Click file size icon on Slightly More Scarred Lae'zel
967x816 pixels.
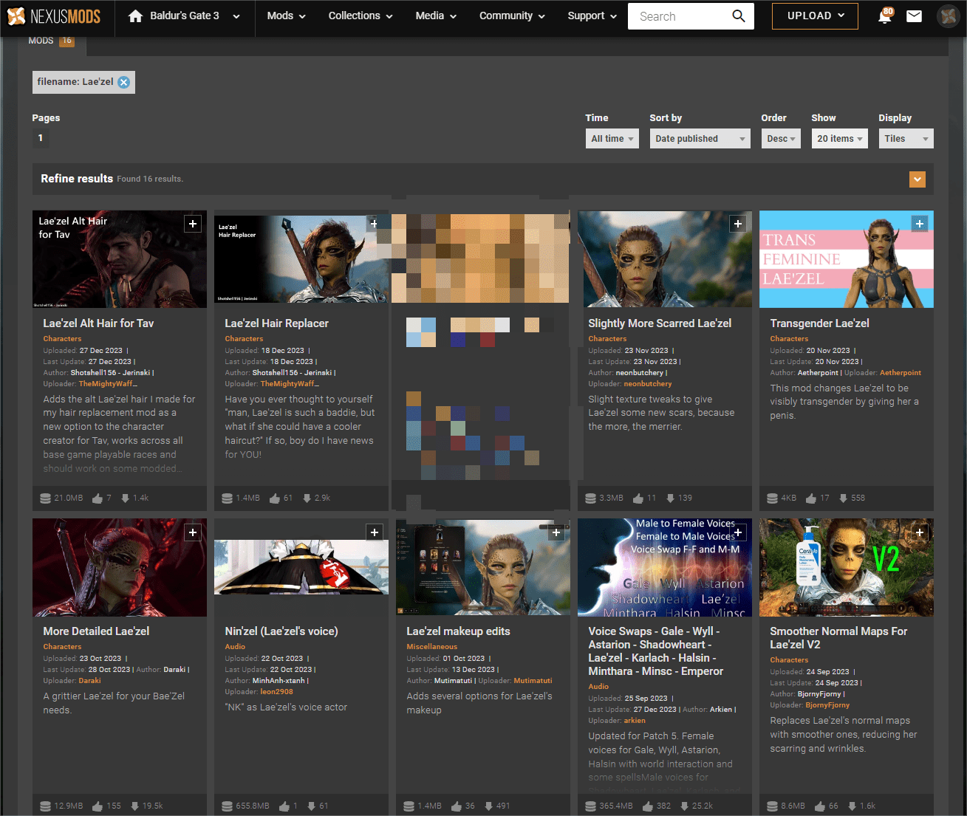(x=590, y=498)
